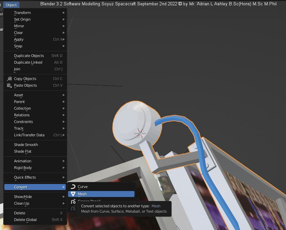Open the Set Origin submenu
The height and width of the screenshot is (230, 286).
point(35,19)
